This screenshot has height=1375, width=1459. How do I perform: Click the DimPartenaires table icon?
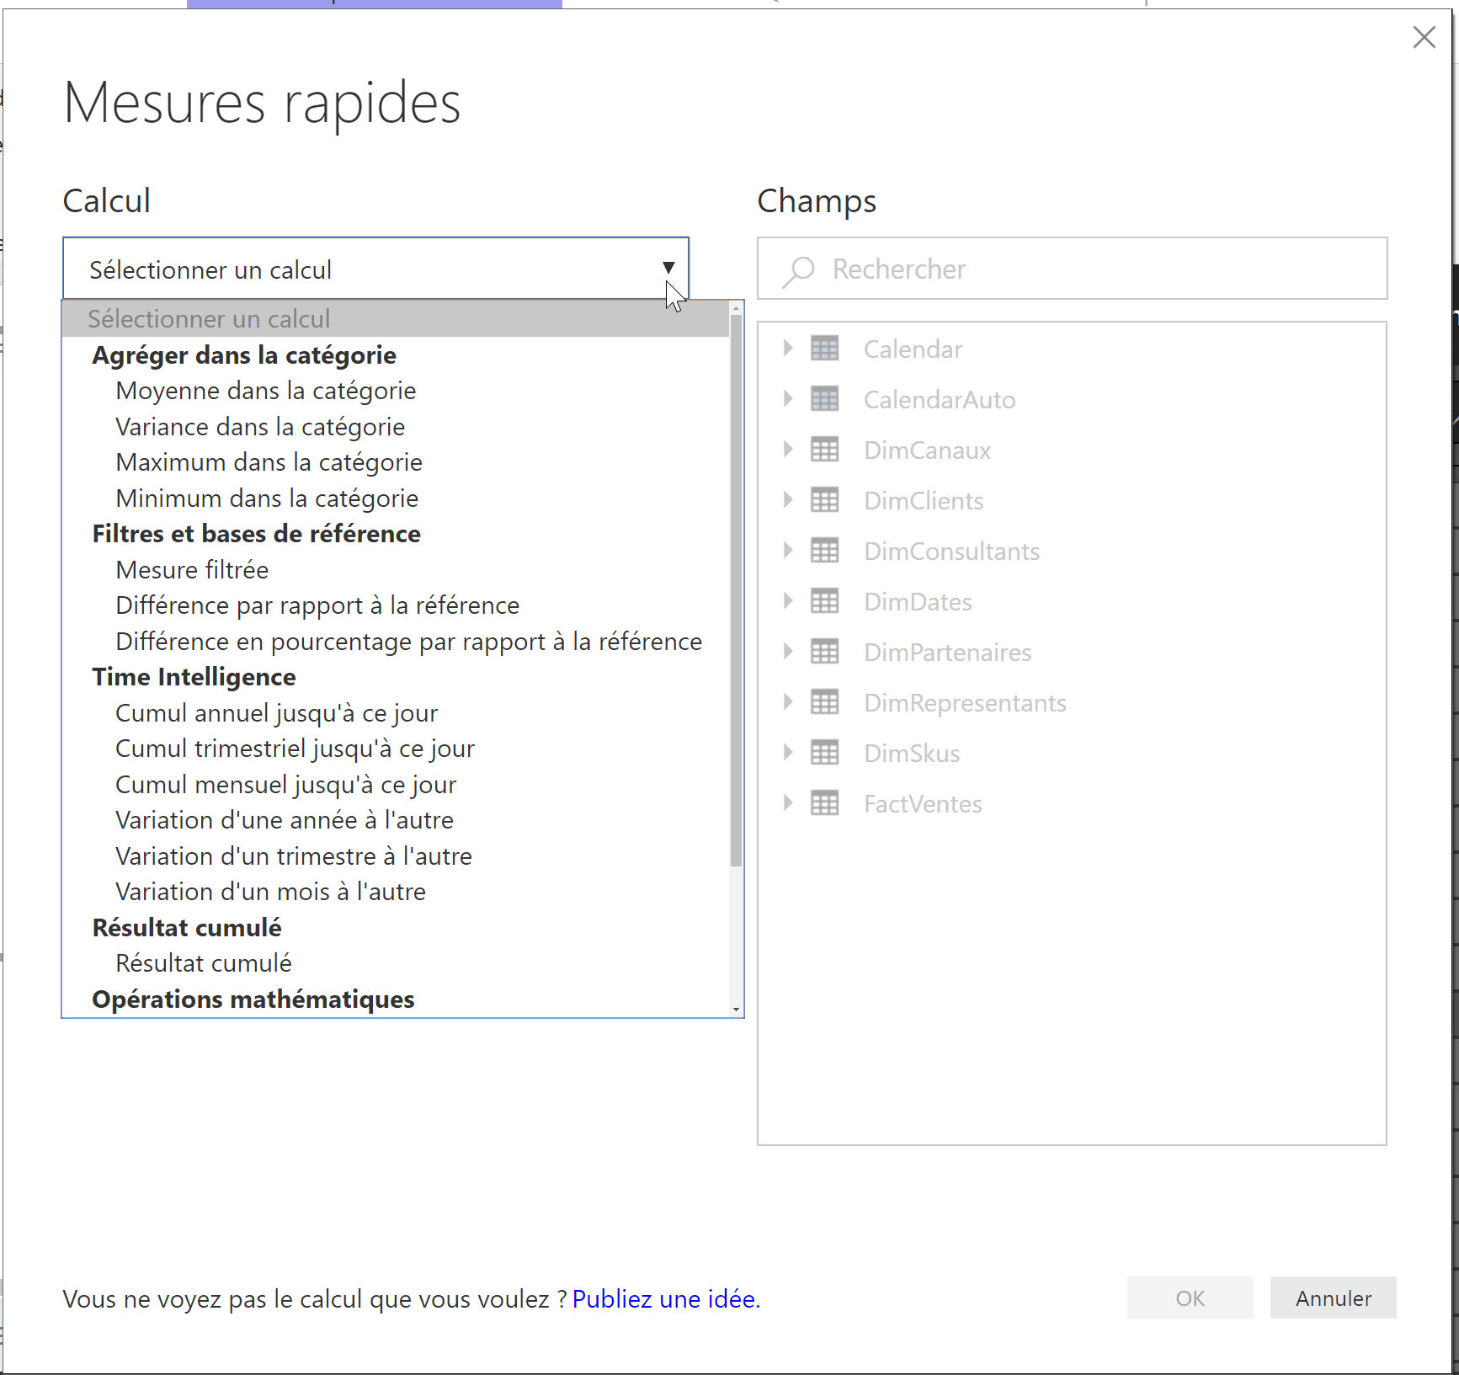824,653
